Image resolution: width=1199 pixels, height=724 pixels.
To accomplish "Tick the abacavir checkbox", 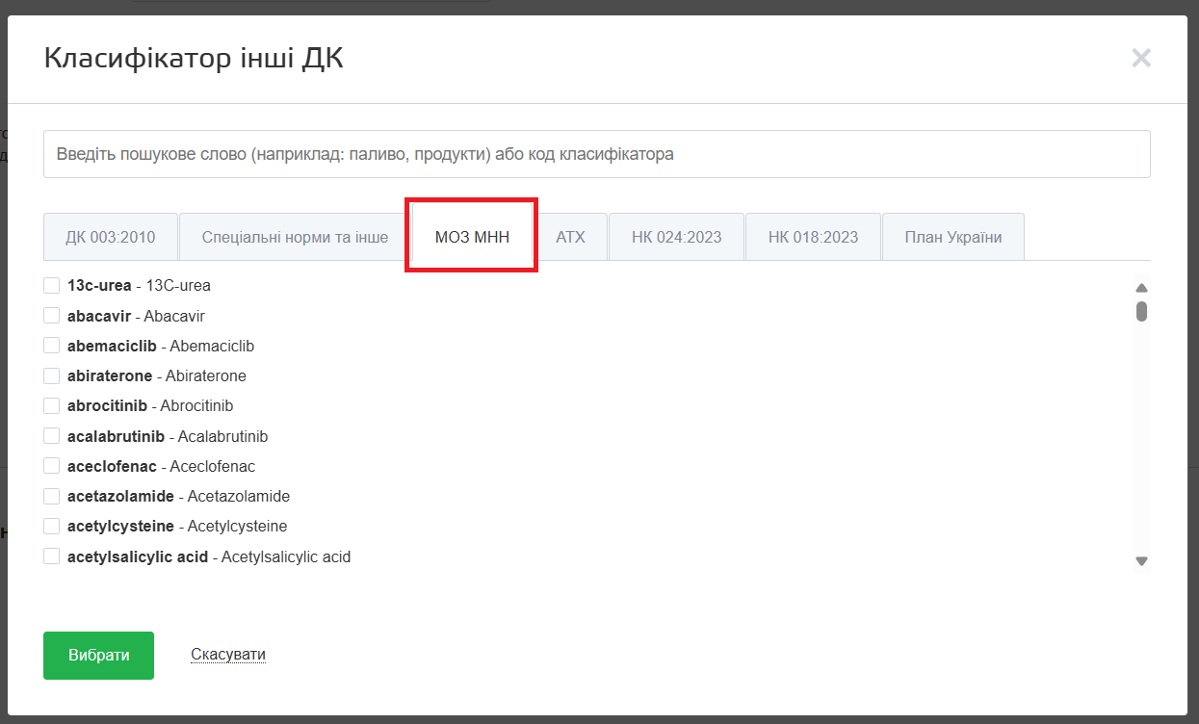I will click(x=52, y=316).
